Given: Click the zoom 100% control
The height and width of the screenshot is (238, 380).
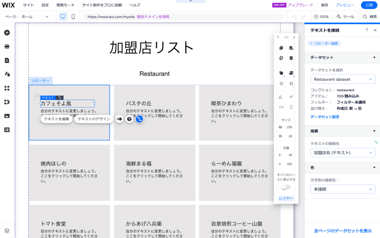Looking at the screenshot, I should click(322, 17).
